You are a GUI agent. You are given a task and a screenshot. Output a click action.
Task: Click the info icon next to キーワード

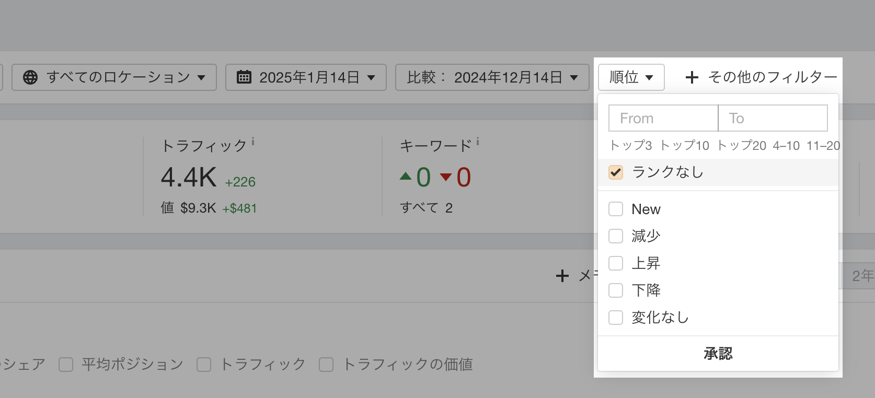pyautogui.click(x=478, y=141)
